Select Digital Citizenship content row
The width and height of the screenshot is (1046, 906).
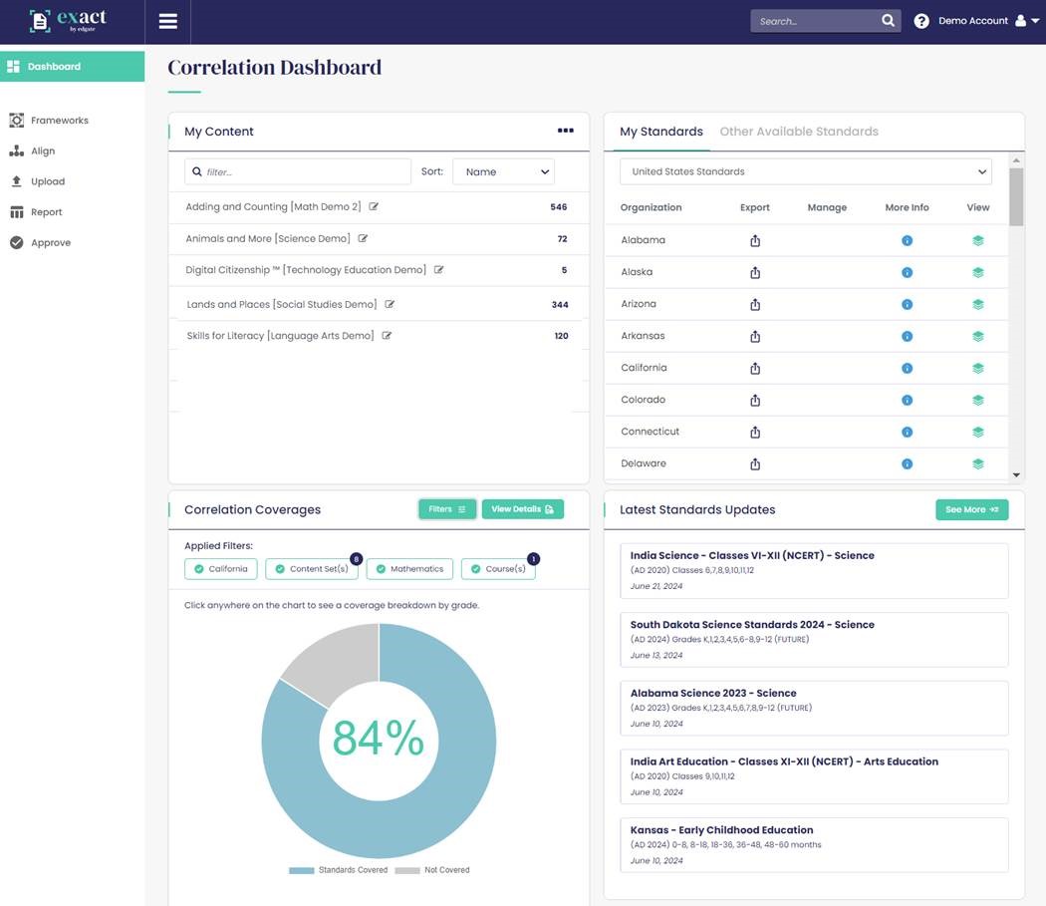(379, 270)
